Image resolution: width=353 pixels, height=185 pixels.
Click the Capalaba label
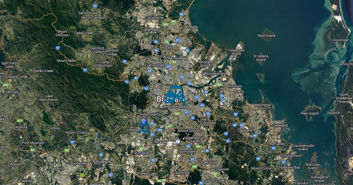tap(245, 130)
